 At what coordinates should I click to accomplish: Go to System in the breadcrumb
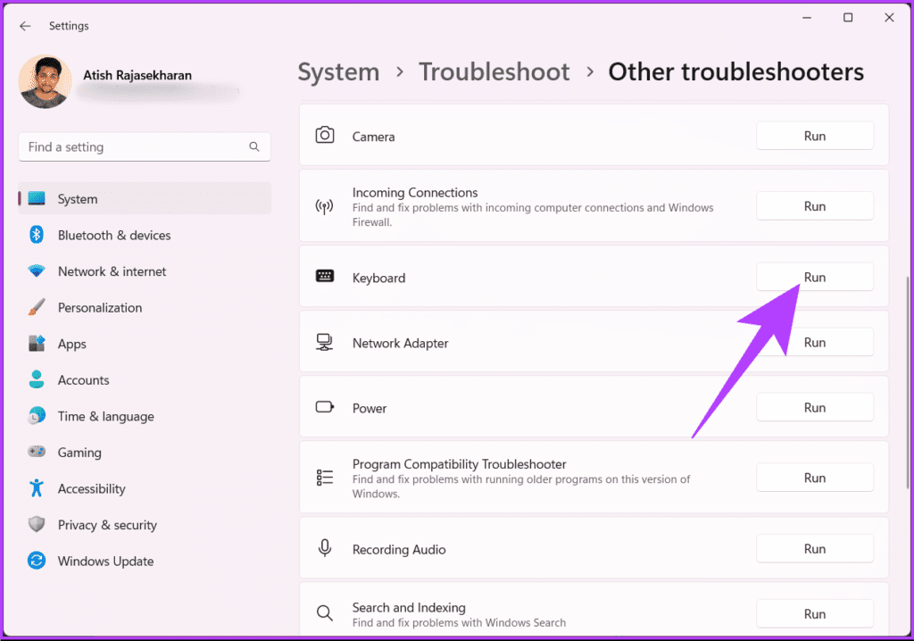click(x=338, y=71)
